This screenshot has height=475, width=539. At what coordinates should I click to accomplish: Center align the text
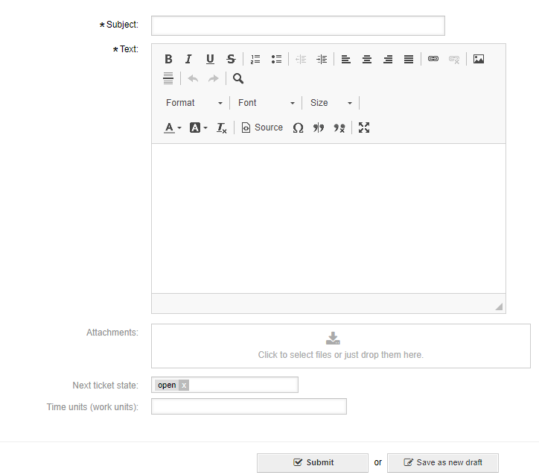coord(367,59)
